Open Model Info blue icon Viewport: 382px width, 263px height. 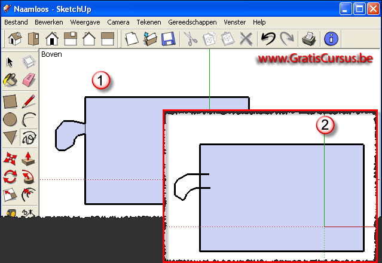(331, 38)
